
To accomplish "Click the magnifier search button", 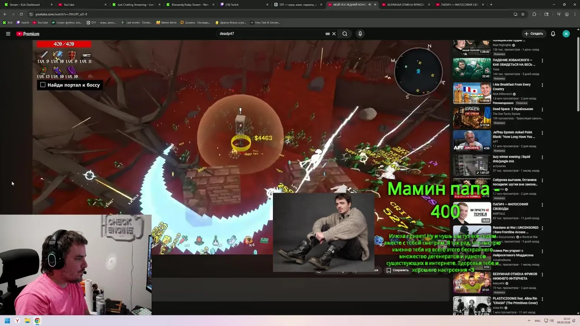I will 345,34.
